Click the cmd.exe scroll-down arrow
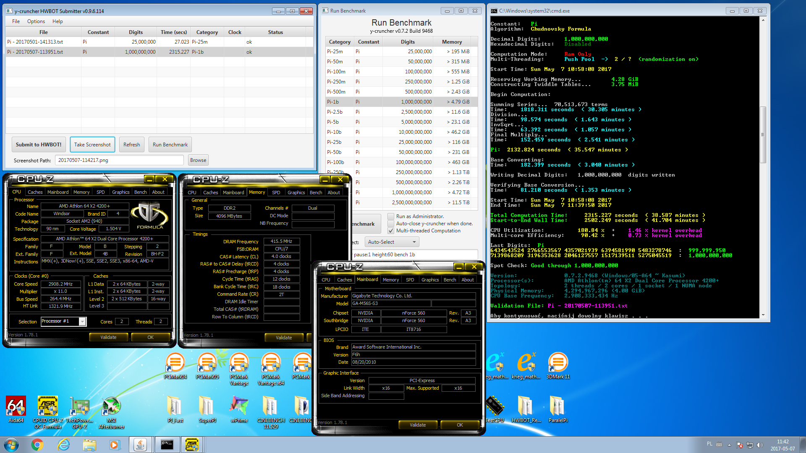The image size is (806, 453). (x=763, y=315)
